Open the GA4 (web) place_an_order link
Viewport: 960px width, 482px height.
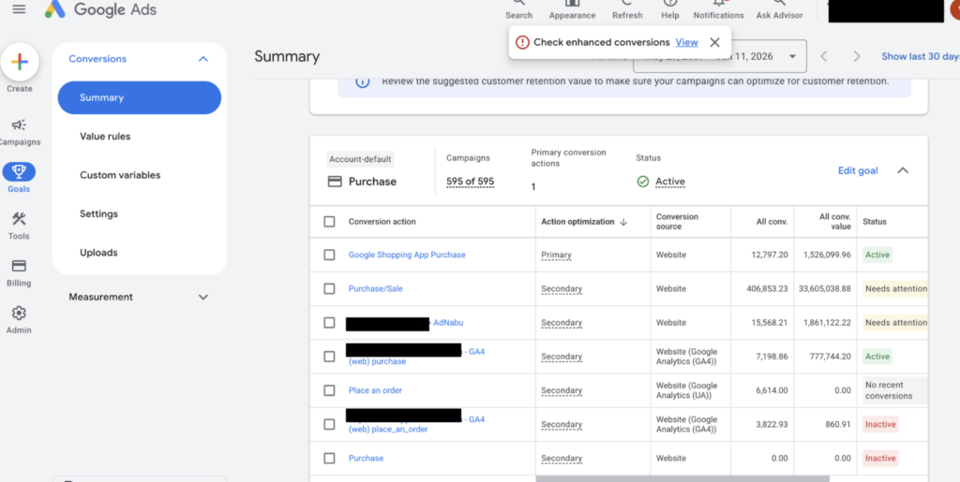(x=388, y=429)
